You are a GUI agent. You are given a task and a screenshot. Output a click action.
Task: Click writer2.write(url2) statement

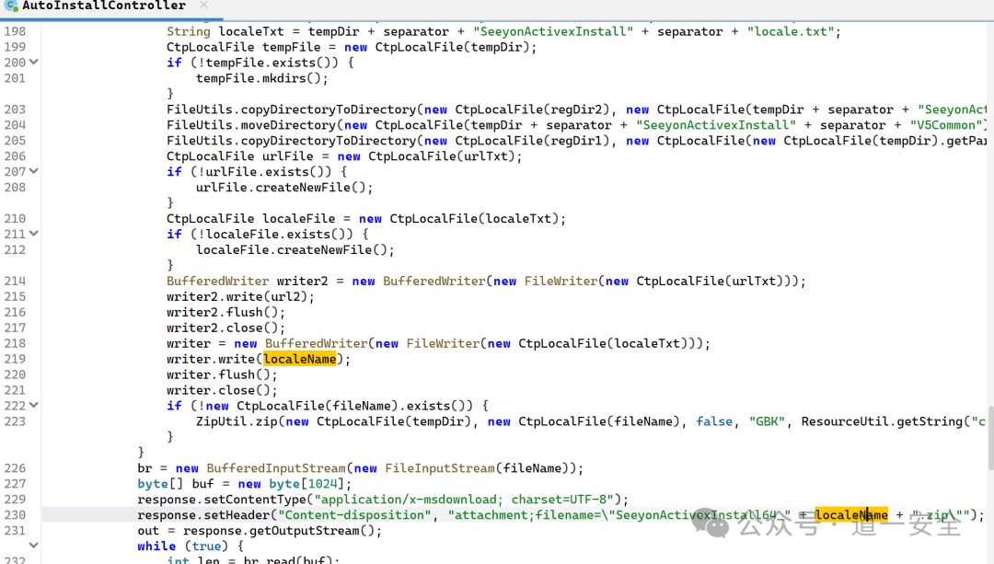(240, 296)
